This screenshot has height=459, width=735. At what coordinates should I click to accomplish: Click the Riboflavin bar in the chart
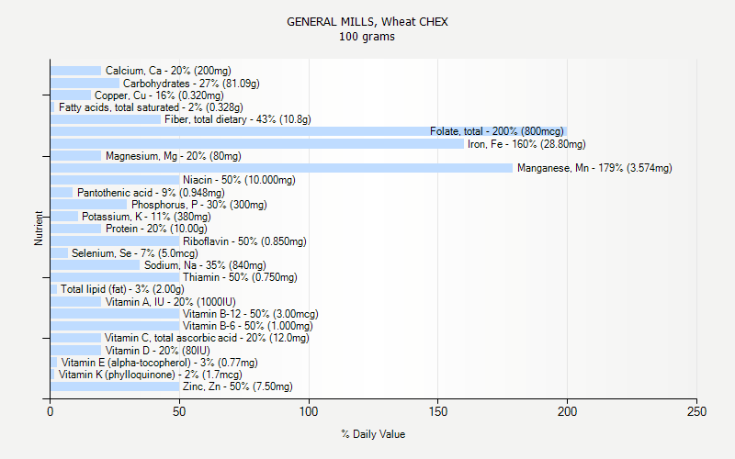coord(115,241)
